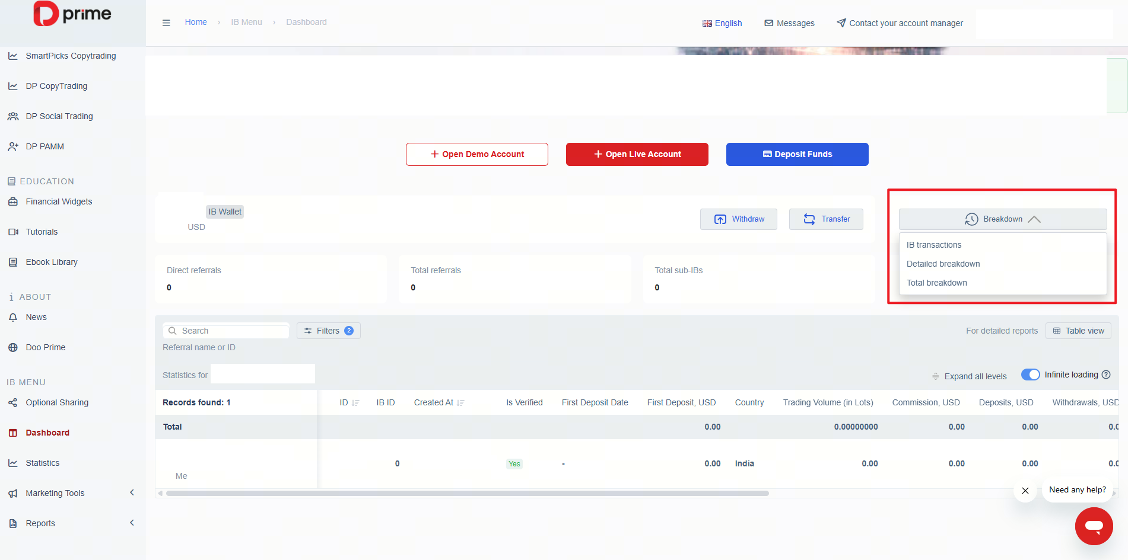Click the Me row label

pyautogui.click(x=181, y=476)
